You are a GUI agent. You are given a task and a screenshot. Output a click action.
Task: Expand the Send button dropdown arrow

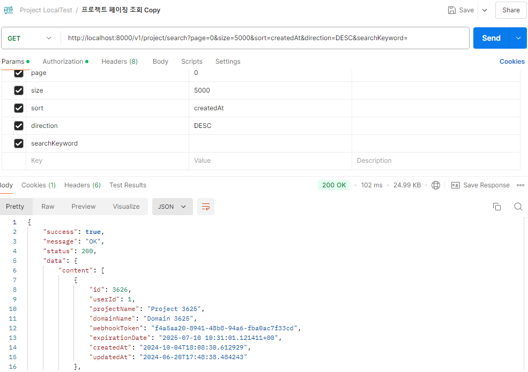(518, 38)
